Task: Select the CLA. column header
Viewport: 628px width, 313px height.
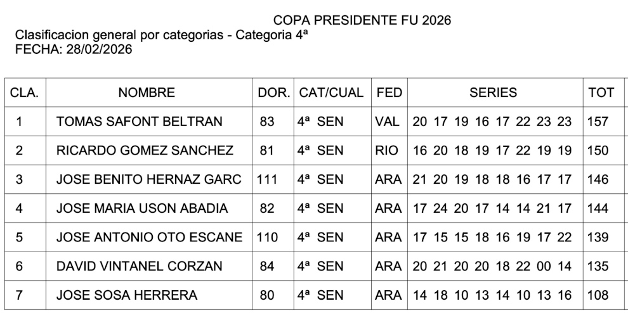Action: (x=25, y=93)
